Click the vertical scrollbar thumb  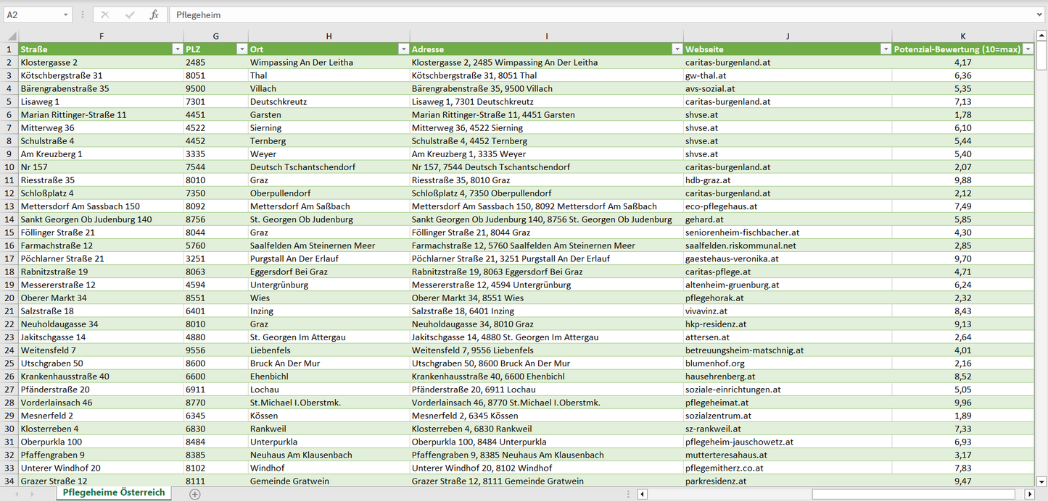(1041, 54)
